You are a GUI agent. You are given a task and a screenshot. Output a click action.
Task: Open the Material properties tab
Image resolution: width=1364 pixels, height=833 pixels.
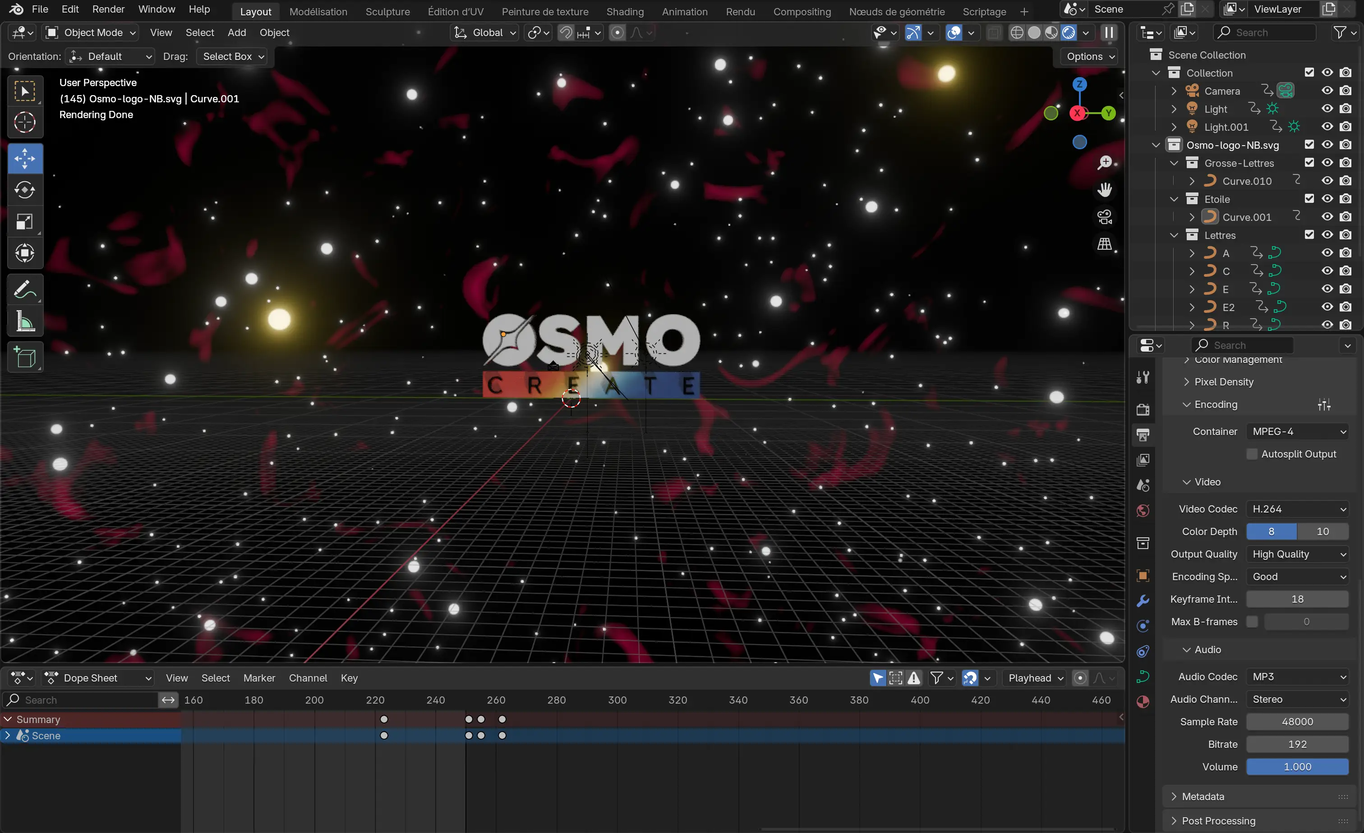[1143, 702]
